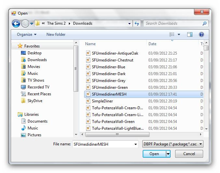Click the Recent Places icon
Viewport: 220px width, 173px height.
point(23,94)
